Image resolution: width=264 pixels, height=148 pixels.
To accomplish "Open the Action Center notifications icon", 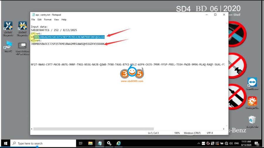I will pyautogui.click(x=257, y=144).
